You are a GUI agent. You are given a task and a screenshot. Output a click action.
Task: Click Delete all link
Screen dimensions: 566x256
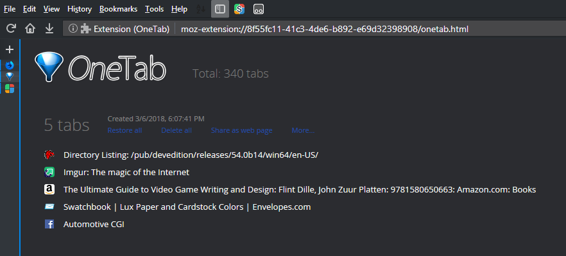pos(176,130)
